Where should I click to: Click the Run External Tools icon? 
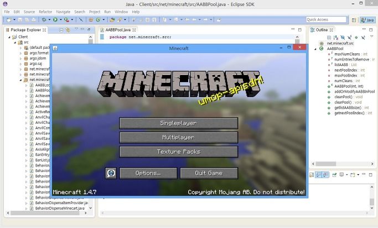[66, 20]
